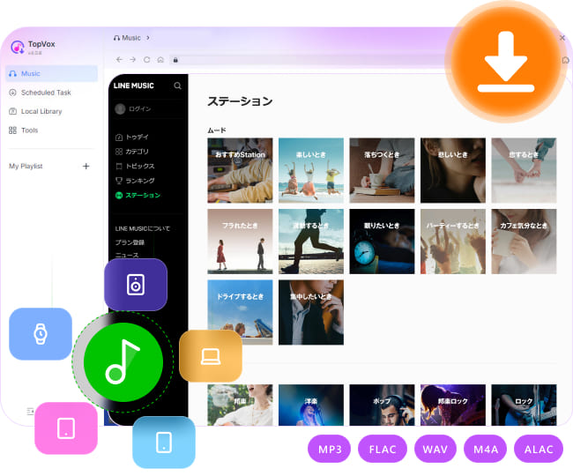Image resolution: width=573 pixels, height=476 pixels.
Task: Open パーティーするとき station thumbnail
Action: (453, 242)
